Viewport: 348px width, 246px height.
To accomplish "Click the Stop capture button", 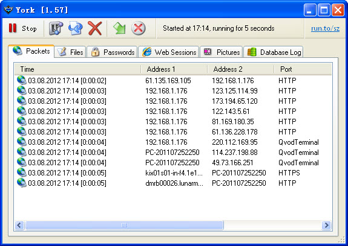I will pyautogui.click(x=22, y=28).
